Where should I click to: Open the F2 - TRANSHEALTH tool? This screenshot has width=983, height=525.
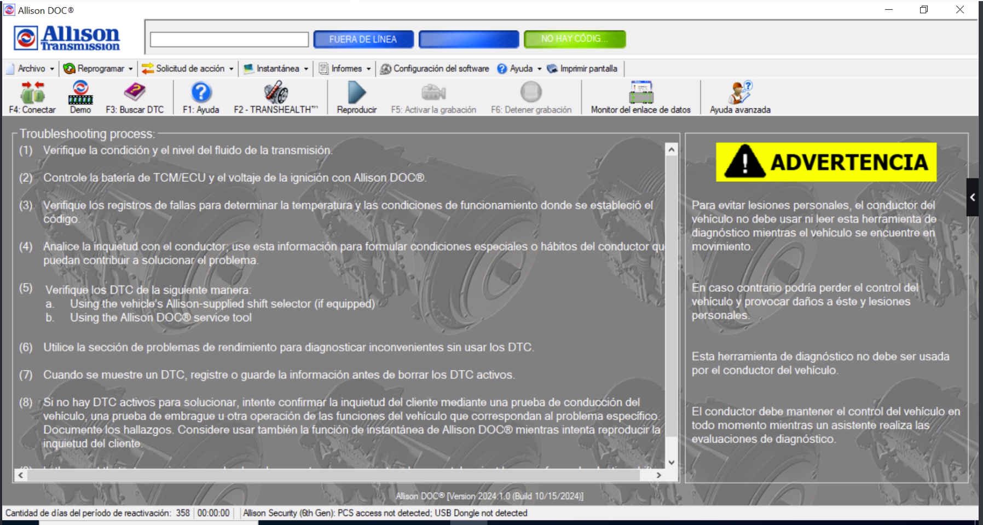coord(276,93)
